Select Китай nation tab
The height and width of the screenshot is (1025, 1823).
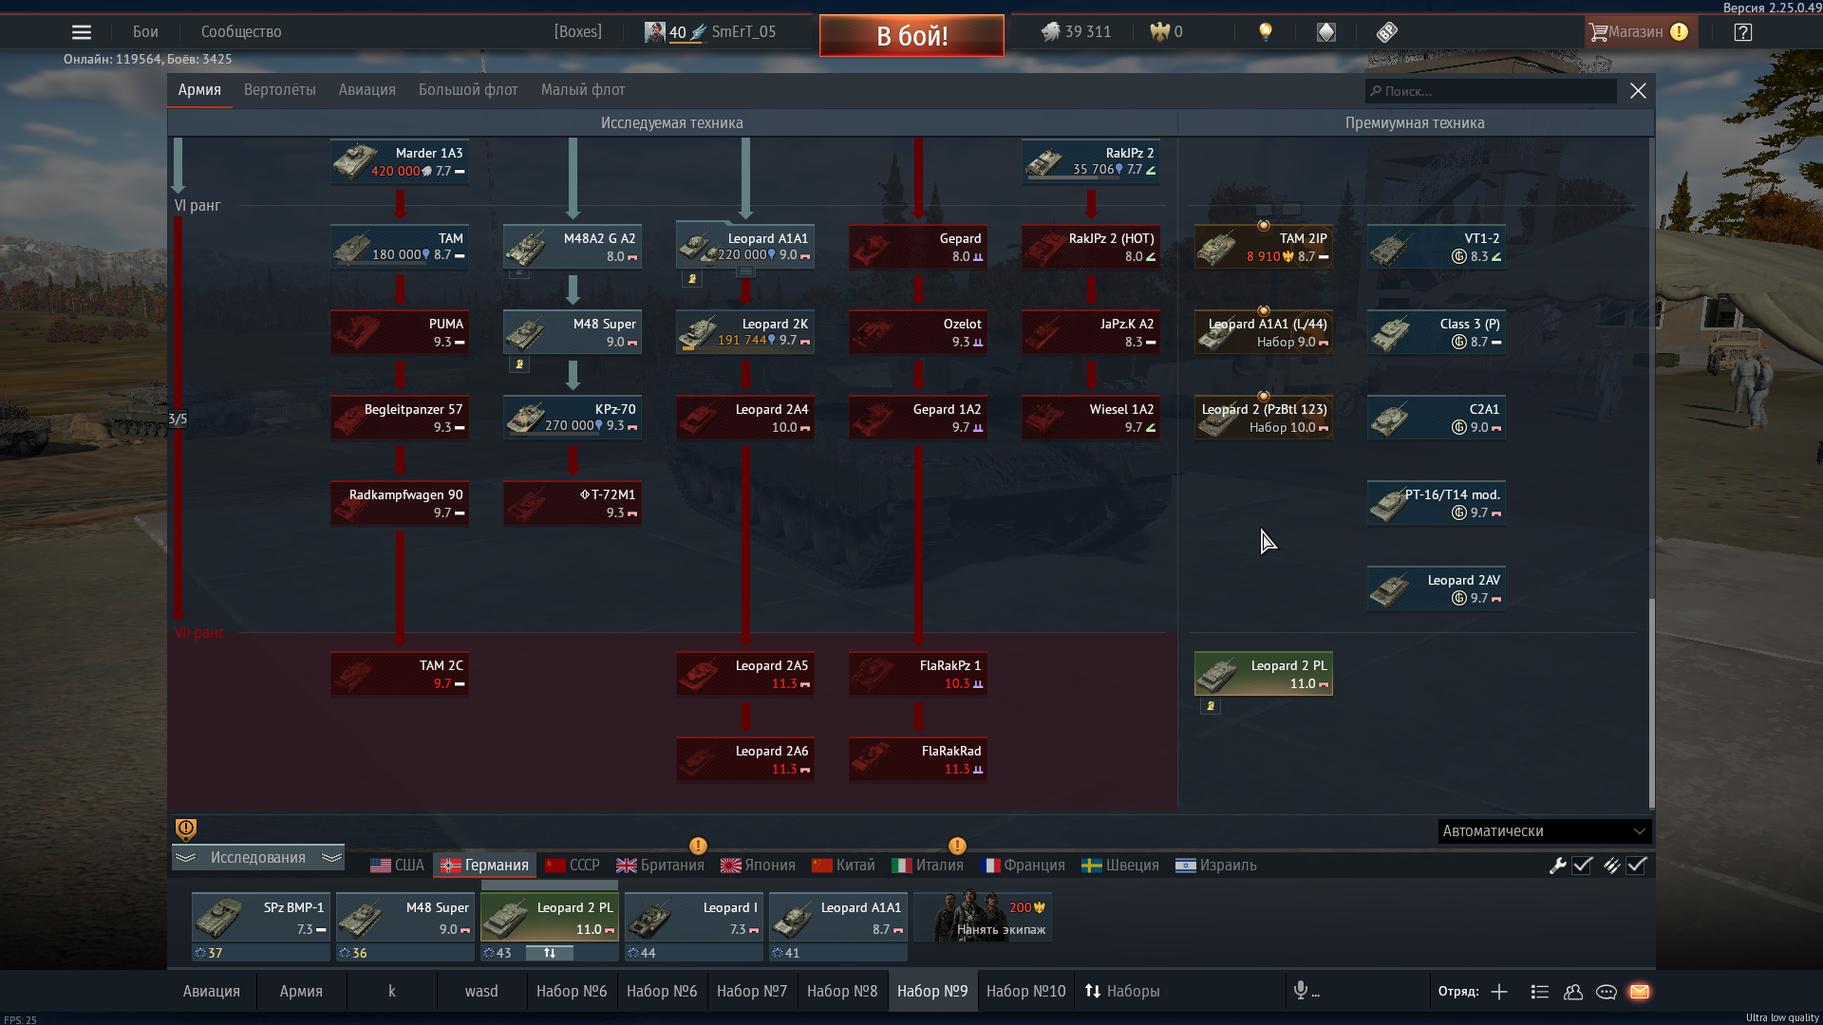click(x=843, y=866)
